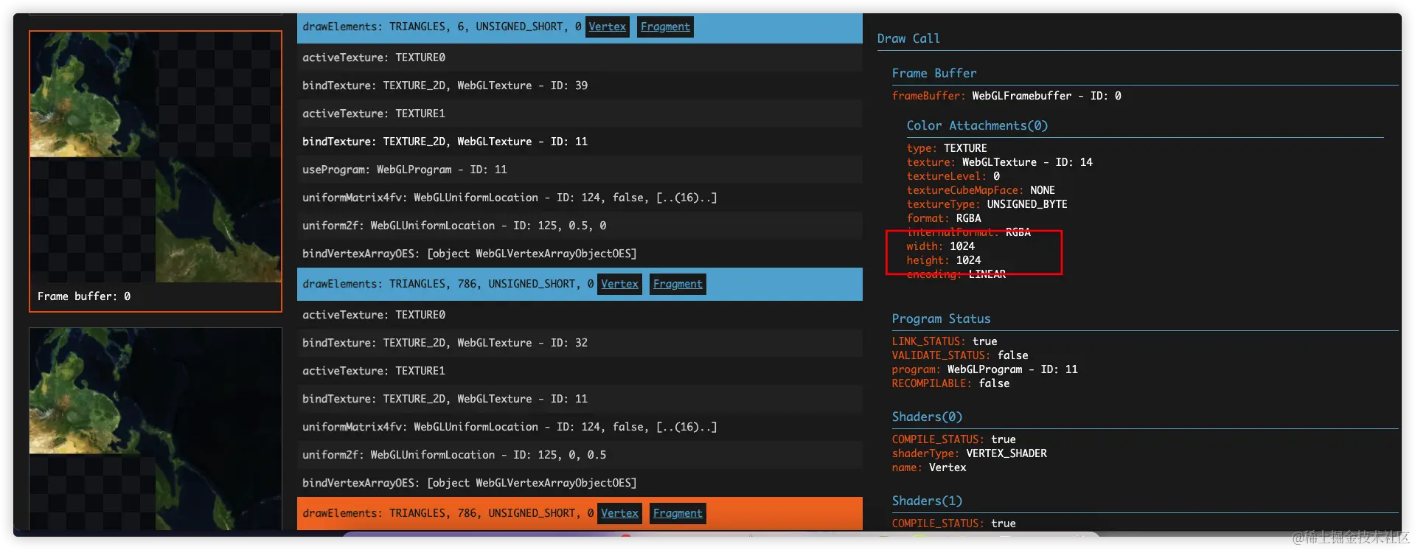The width and height of the screenshot is (1415, 550).
Task: Click the RECOMPILABLE: false entry
Action: point(950,383)
